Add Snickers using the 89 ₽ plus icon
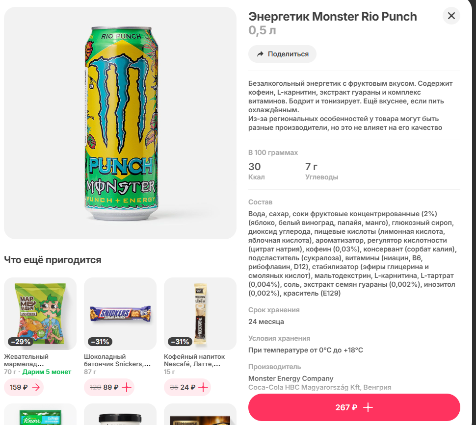The height and width of the screenshot is (425, 476). [x=127, y=387]
